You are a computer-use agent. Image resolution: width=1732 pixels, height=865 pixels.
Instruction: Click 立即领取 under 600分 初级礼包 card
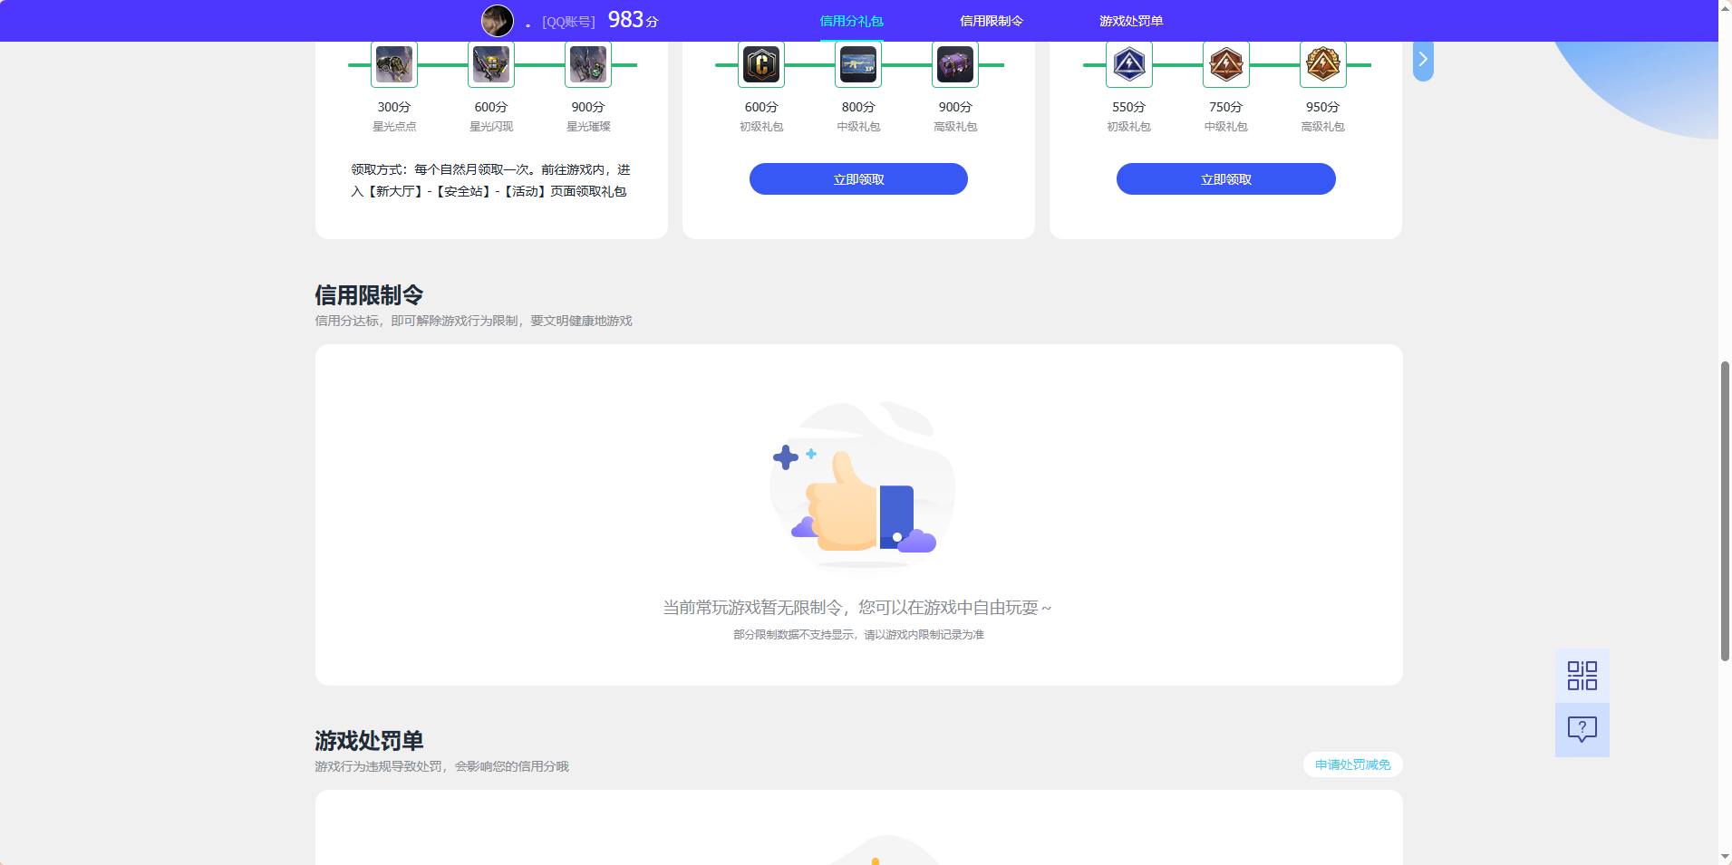point(858,179)
